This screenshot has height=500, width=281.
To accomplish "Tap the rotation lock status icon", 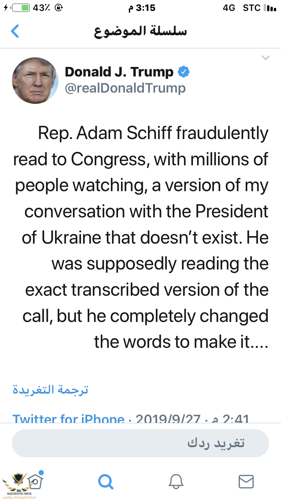I will pos(59,7).
